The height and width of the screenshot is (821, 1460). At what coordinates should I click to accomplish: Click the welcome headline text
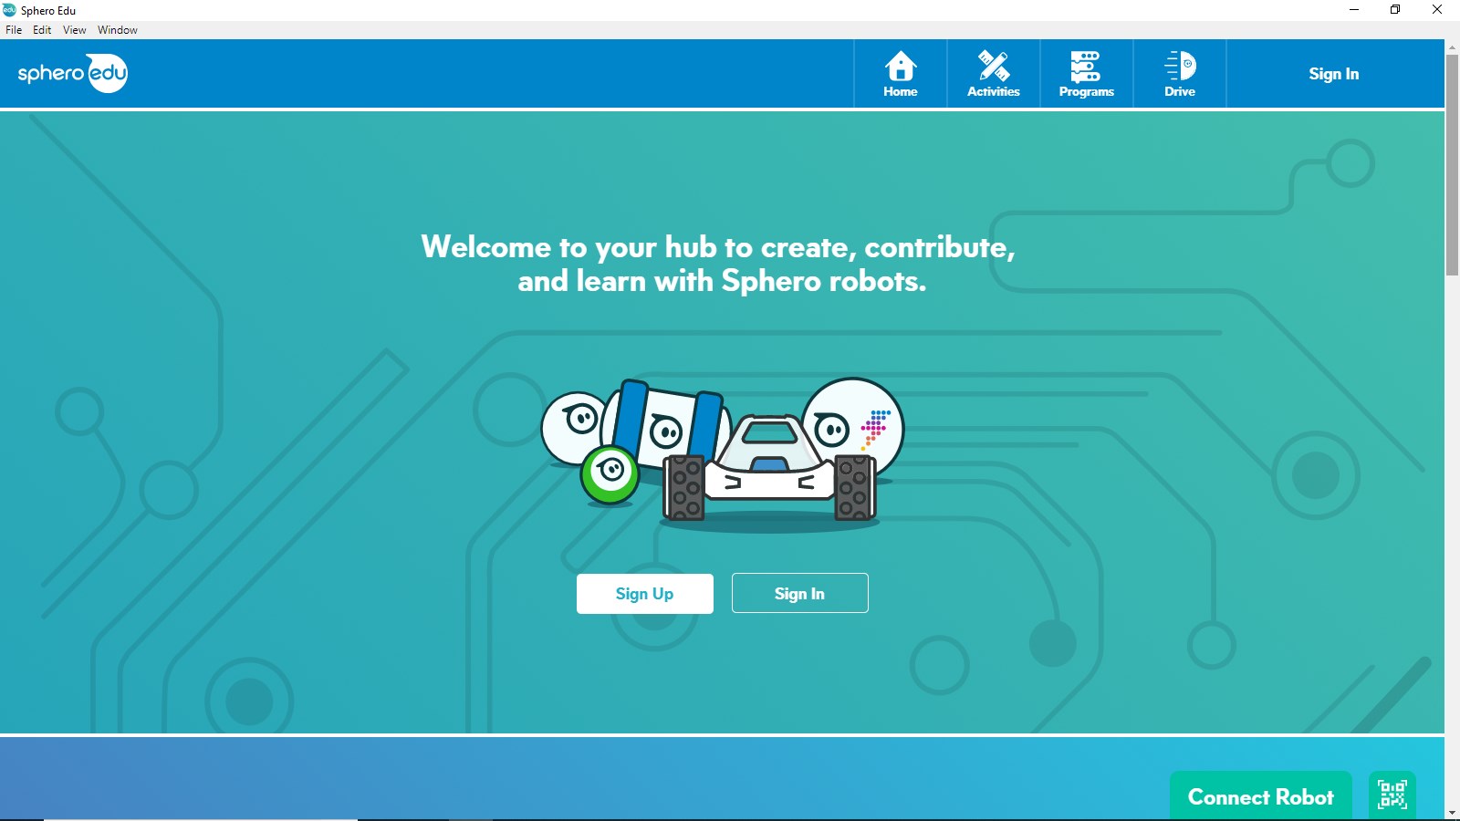click(718, 264)
